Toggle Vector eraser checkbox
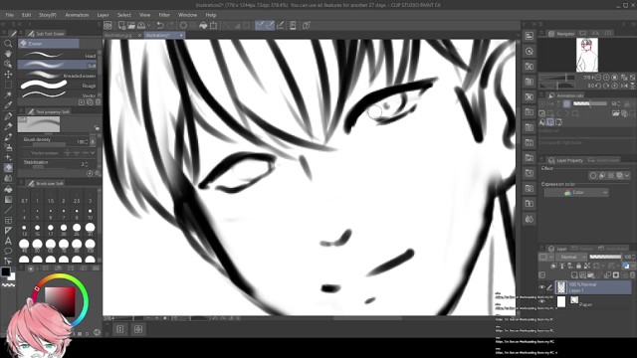Viewport: 637px width, 358px height. [26, 153]
